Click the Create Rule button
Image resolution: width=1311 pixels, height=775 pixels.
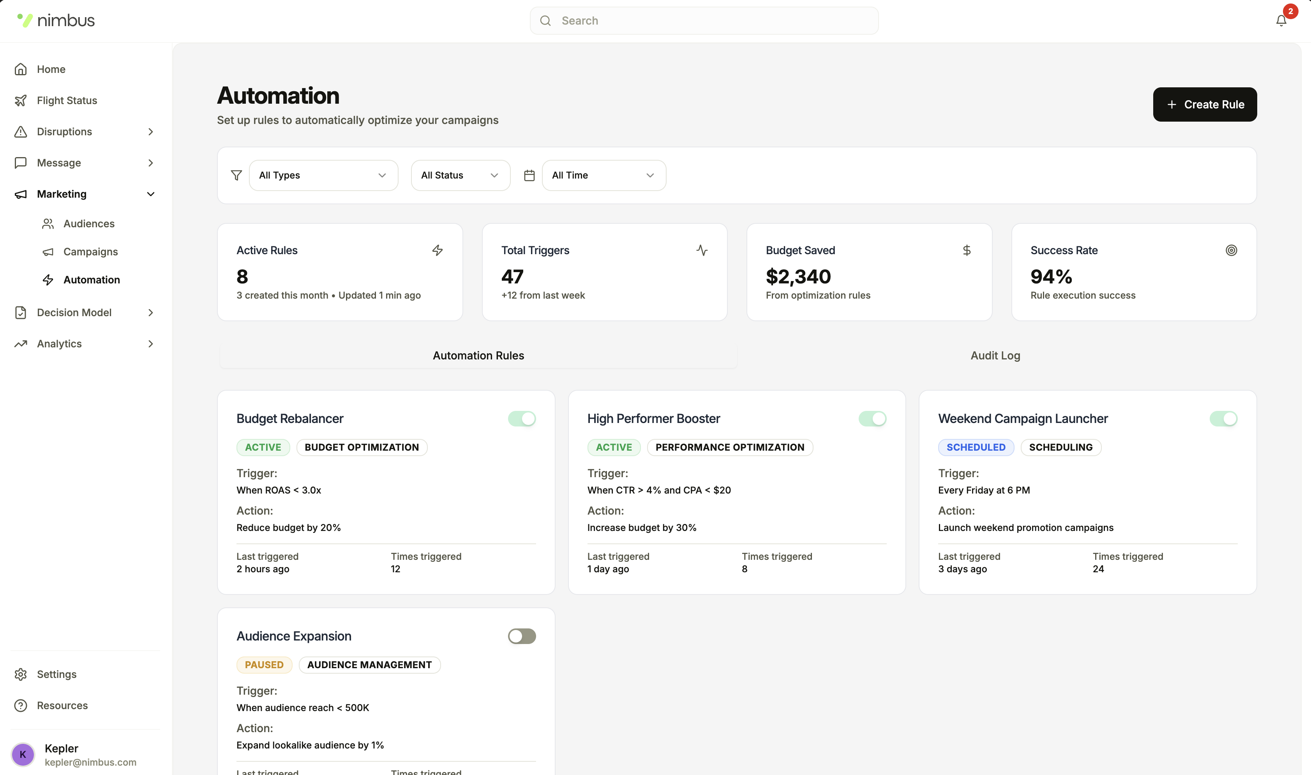pyautogui.click(x=1205, y=104)
